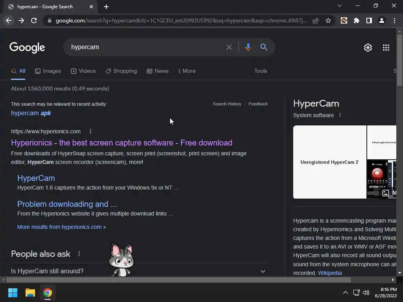The height and width of the screenshot is (302, 403).
Task: Open the taskbar clock and date
Action: [386, 293]
